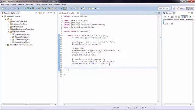Select the Console view tab
Image resolution: width=195 pixels, height=110 pixels.
[169, 13]
